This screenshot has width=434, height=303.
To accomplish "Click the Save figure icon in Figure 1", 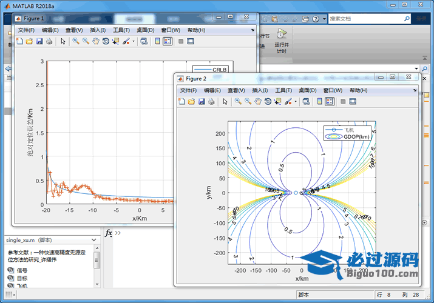I will pyautogui.click(x=39, y=41).
